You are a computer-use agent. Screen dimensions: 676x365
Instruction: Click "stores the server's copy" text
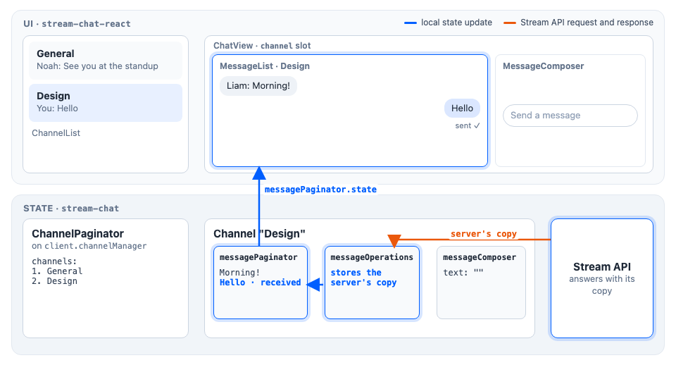[x=363, y=278]
